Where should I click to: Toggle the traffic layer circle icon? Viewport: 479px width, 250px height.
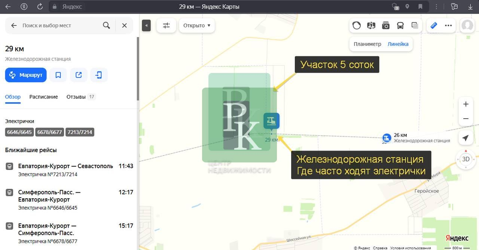pyautogui.click(x=357, y=25)
